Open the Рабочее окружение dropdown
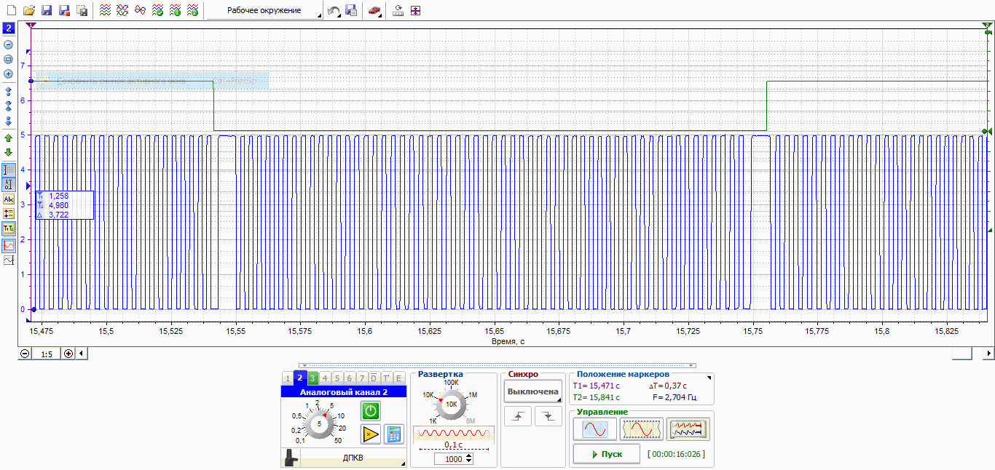This screenshot has width=995, height=470. [264, 11]
